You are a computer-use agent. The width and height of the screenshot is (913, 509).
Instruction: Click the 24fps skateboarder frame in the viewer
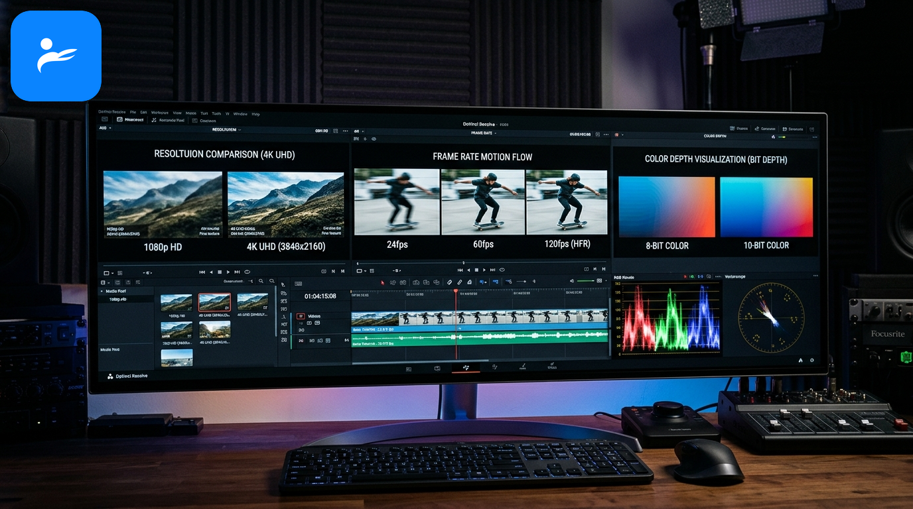coord(396,201)
